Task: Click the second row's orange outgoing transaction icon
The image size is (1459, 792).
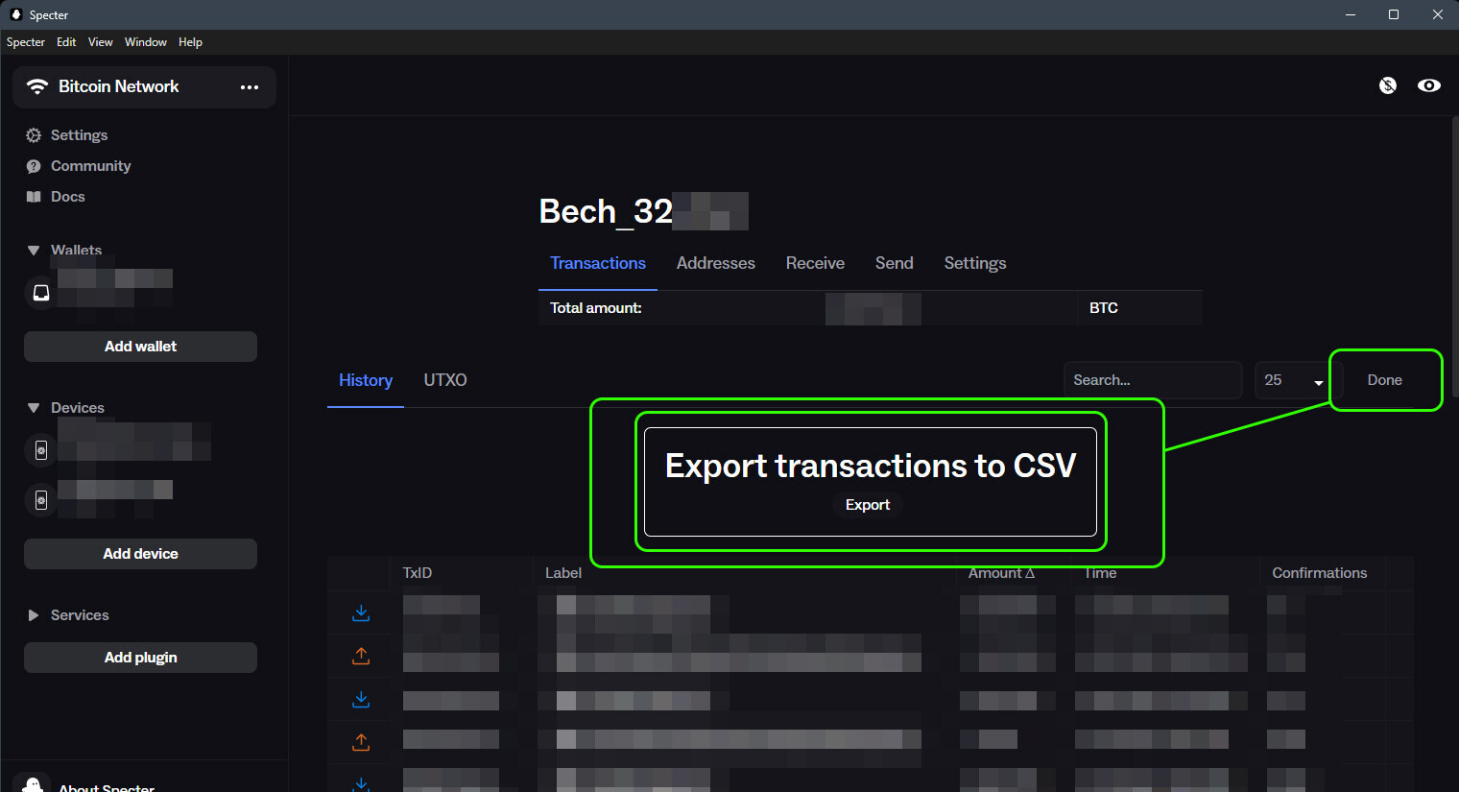Action: [x=361, y=656]
